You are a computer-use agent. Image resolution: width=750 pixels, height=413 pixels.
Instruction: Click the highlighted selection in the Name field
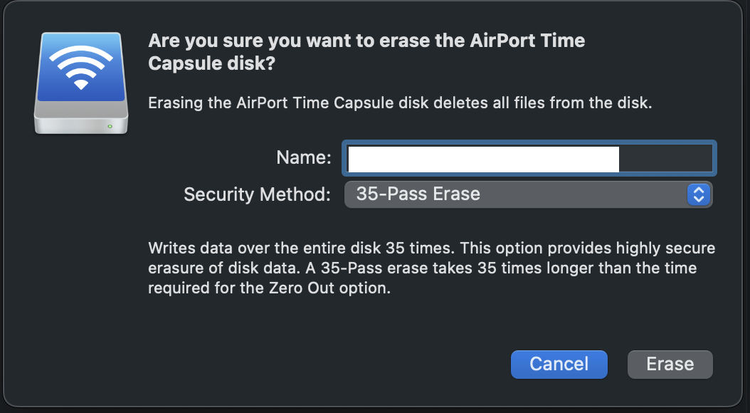[x=484, y=158]
